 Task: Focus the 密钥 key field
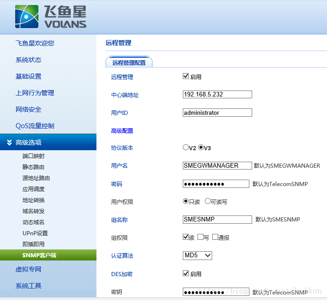216,292
